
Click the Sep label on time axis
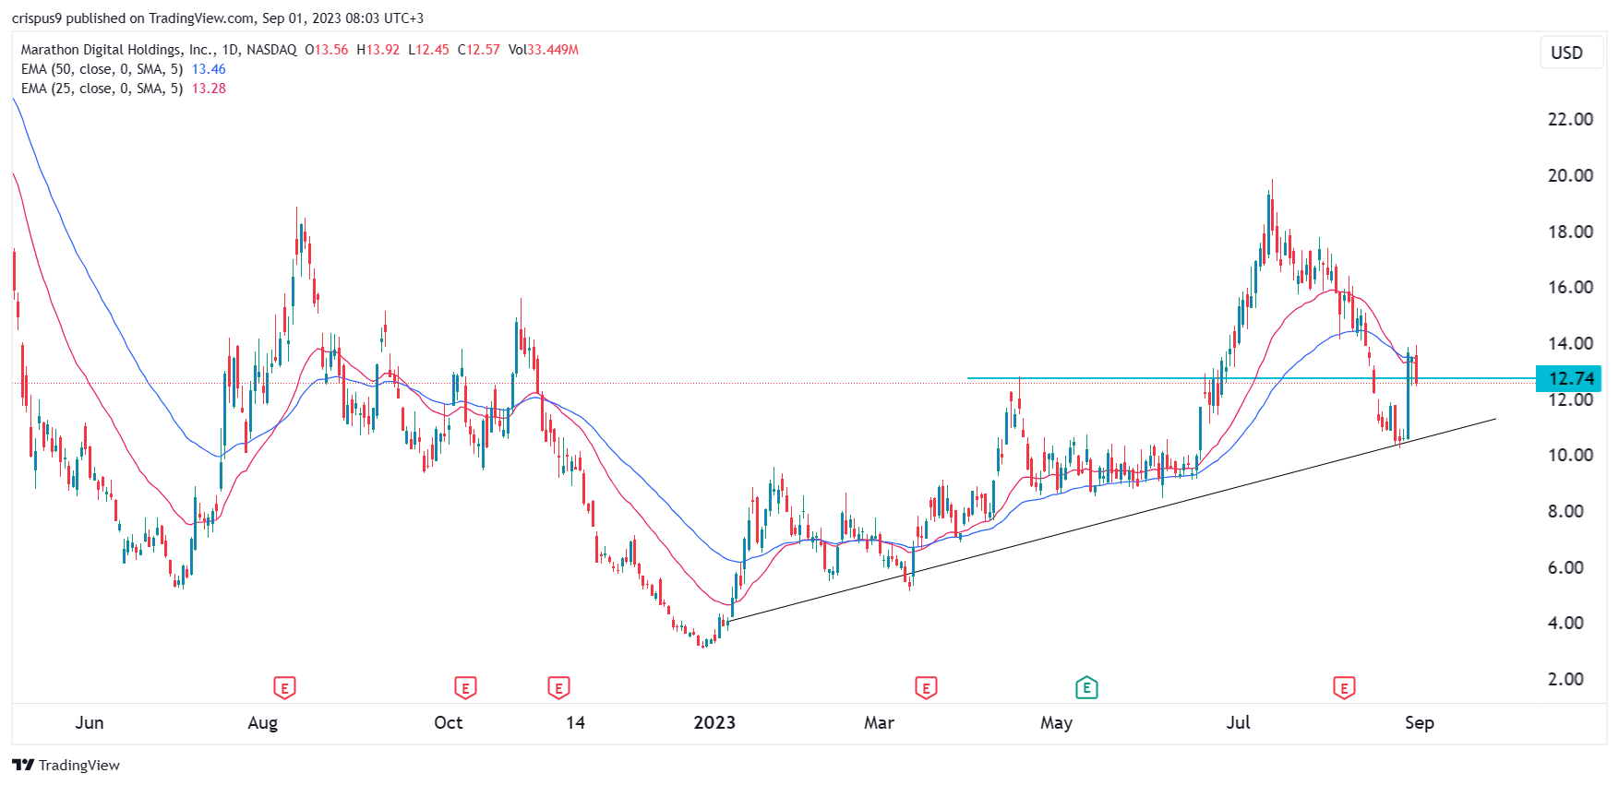[x=1420, y=722]
